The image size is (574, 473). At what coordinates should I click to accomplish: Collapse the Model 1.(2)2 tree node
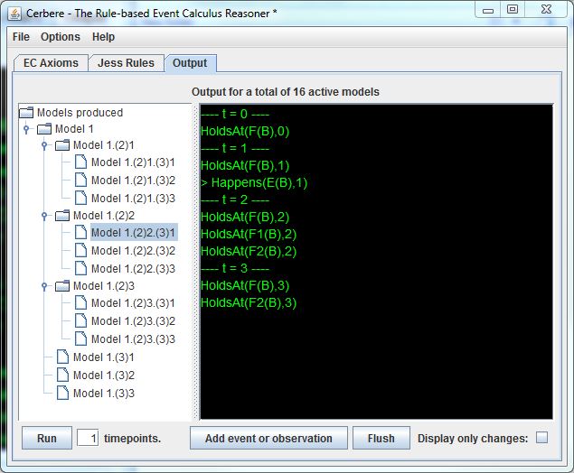tap(44, 216)
